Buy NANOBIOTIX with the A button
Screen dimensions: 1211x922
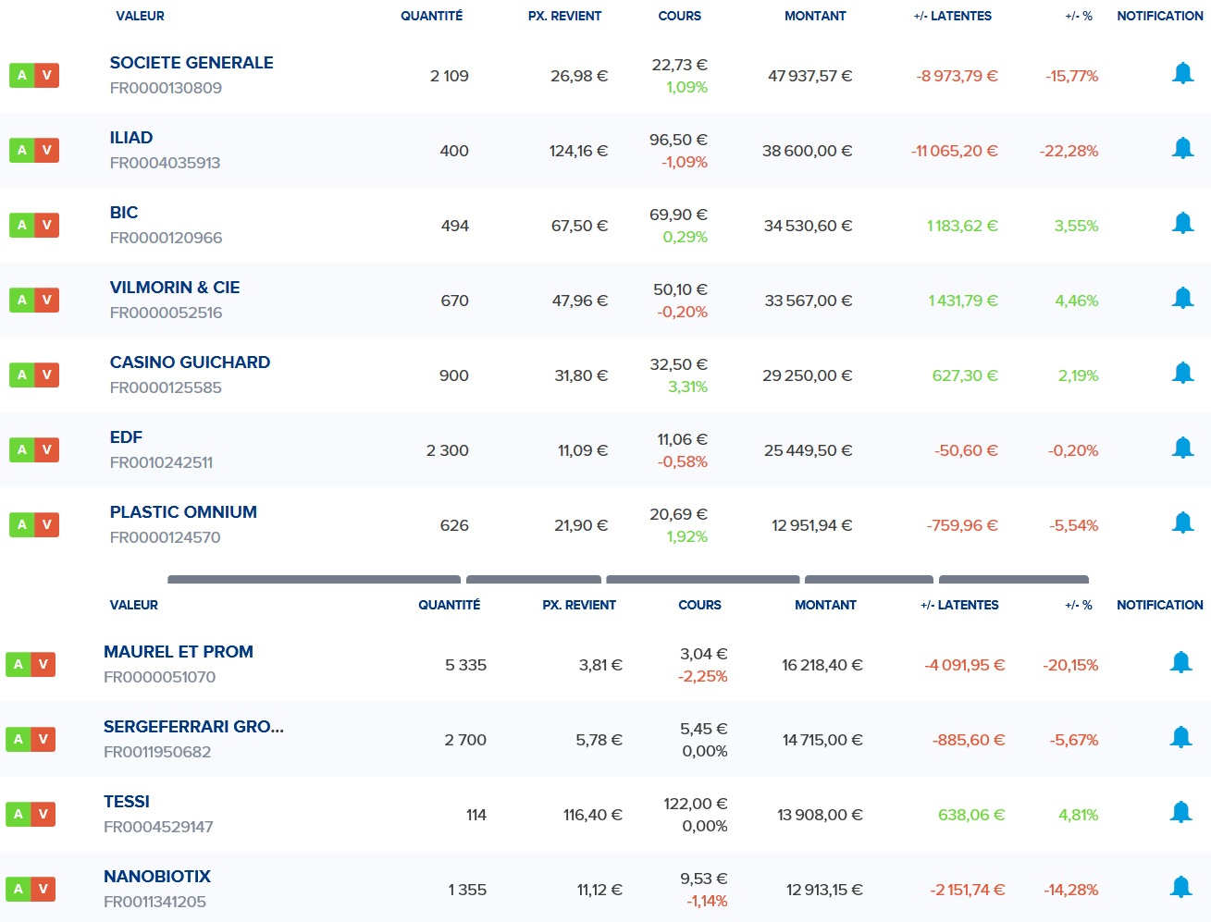[18, 890]
